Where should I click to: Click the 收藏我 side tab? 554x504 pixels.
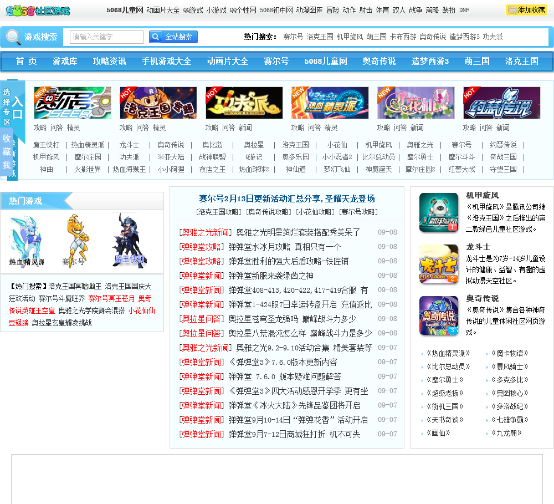pos(7,151)
